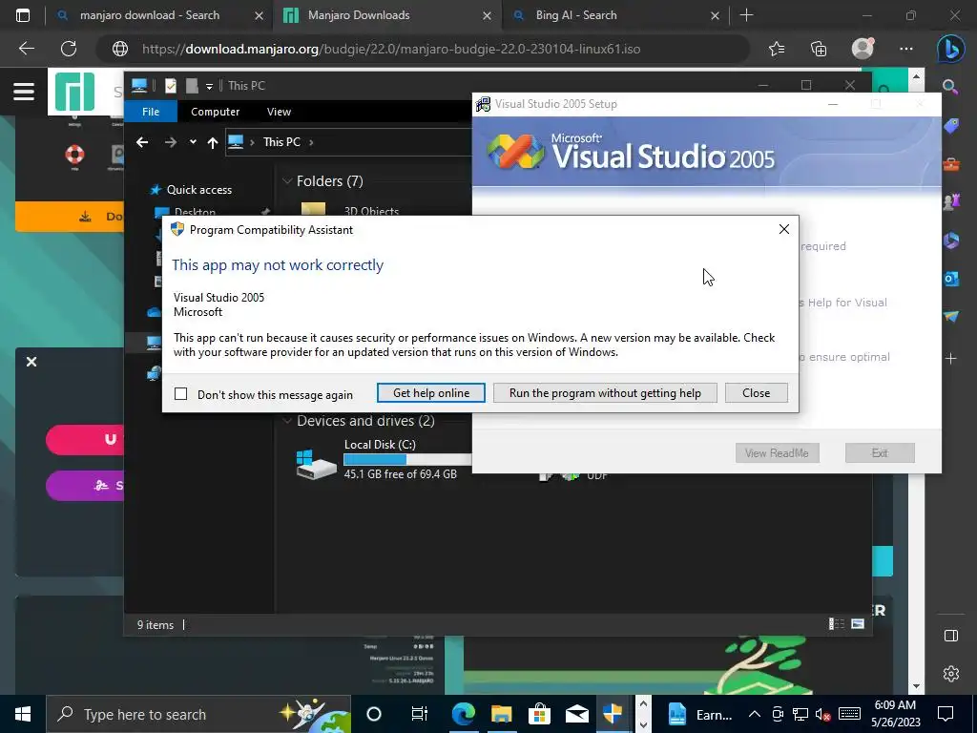977x733 pixels.
Task: Open Bing Discover sidebar button
Action: point(951,49)
